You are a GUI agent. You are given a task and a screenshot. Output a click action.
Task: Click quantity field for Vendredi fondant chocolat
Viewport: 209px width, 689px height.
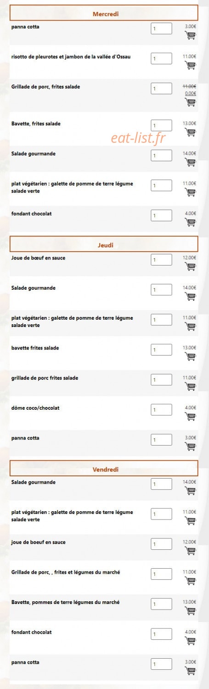161,634
